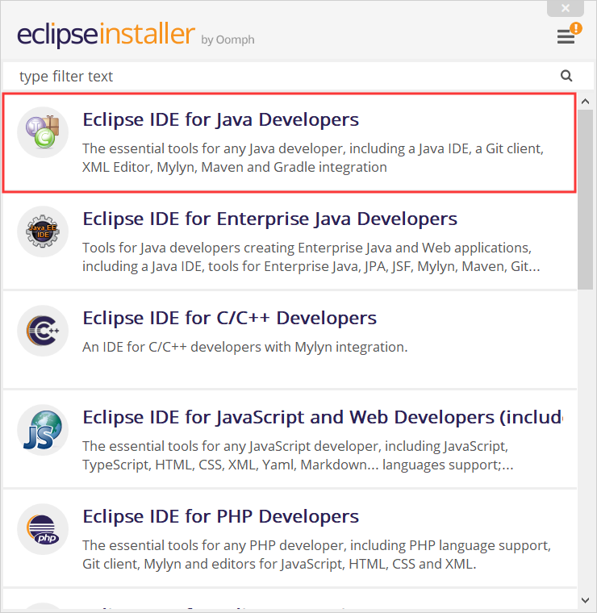The image size is (597, 613).
Task: Close the Eclipse Installer window
Action: pos(566,8)
